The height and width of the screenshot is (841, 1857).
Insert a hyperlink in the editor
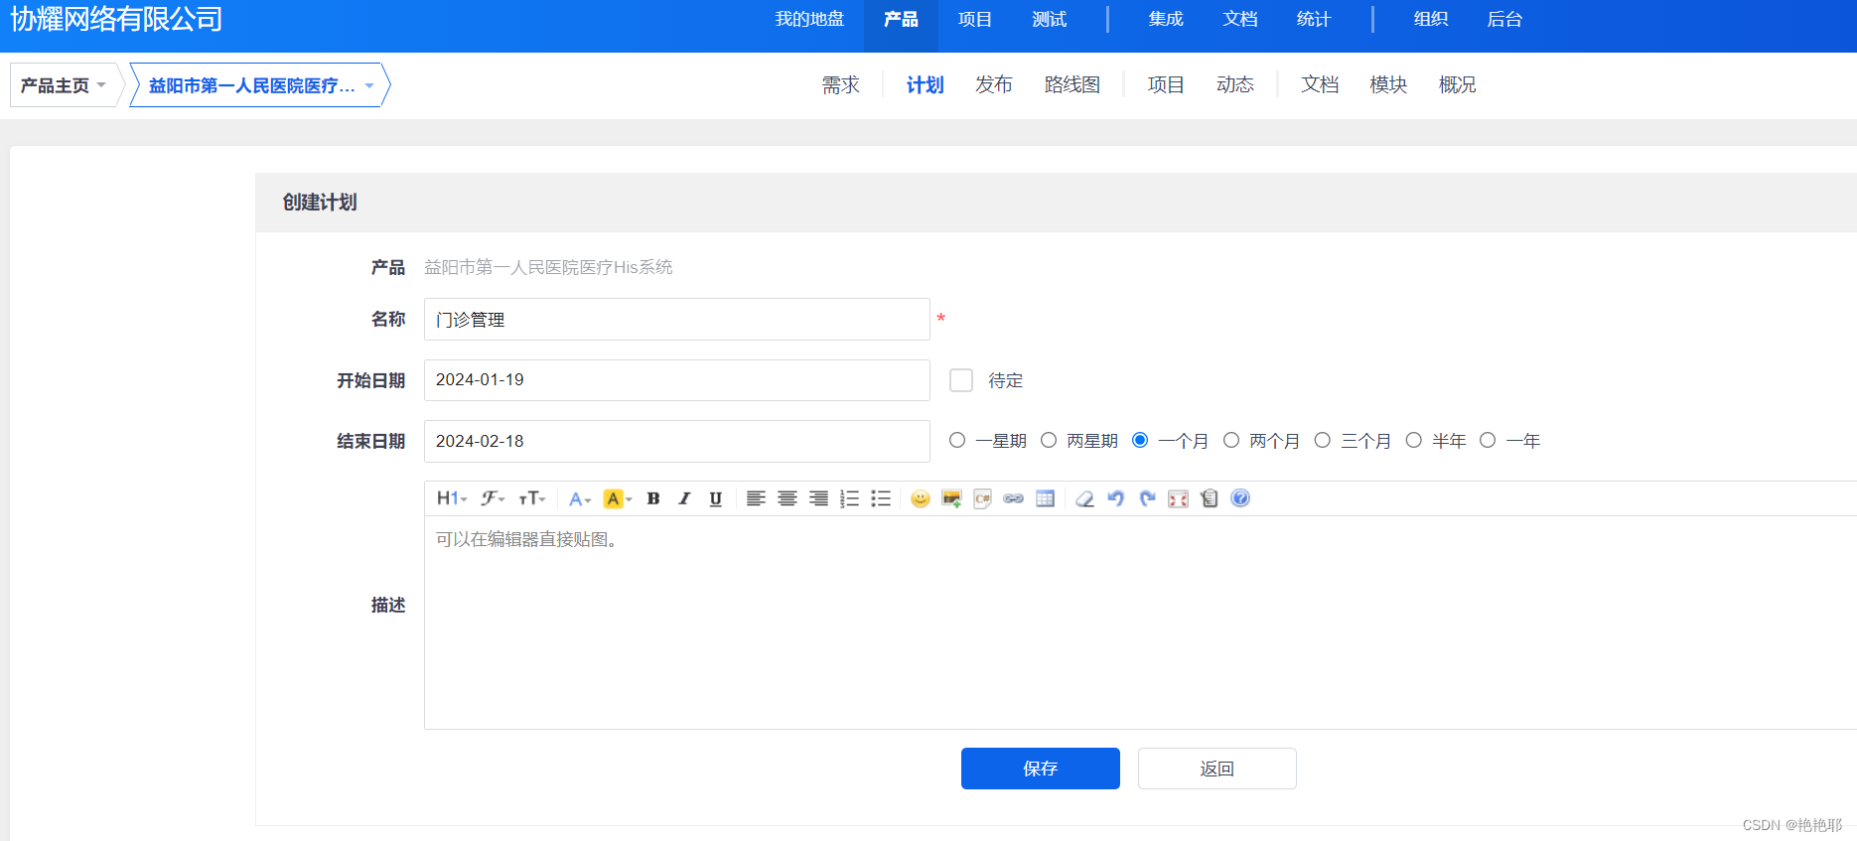point(1014,498)
